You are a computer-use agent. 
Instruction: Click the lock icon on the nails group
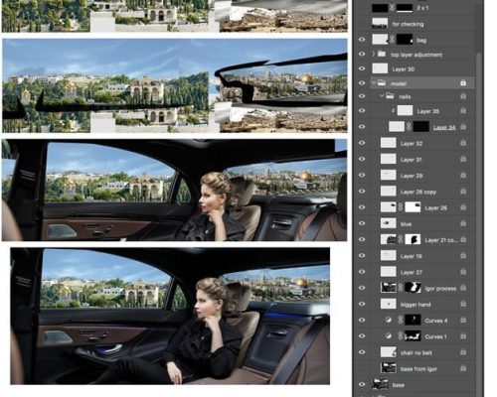click(463, 96)
